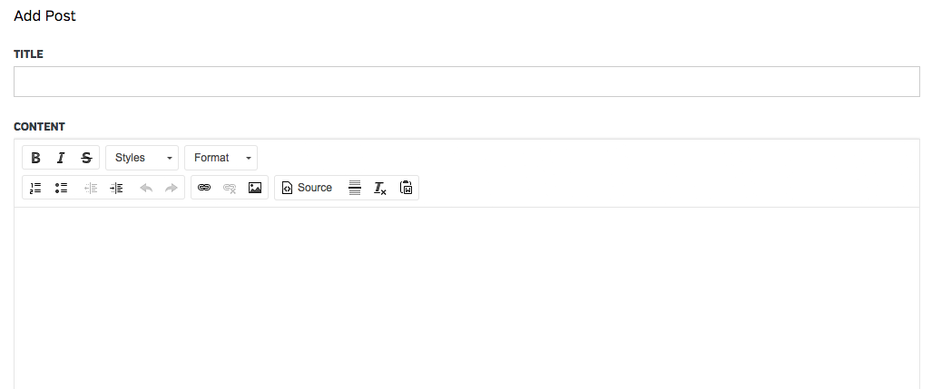Toggle italic text style
The height and width of the screenshot is (389, 932).
pos(61,158)
